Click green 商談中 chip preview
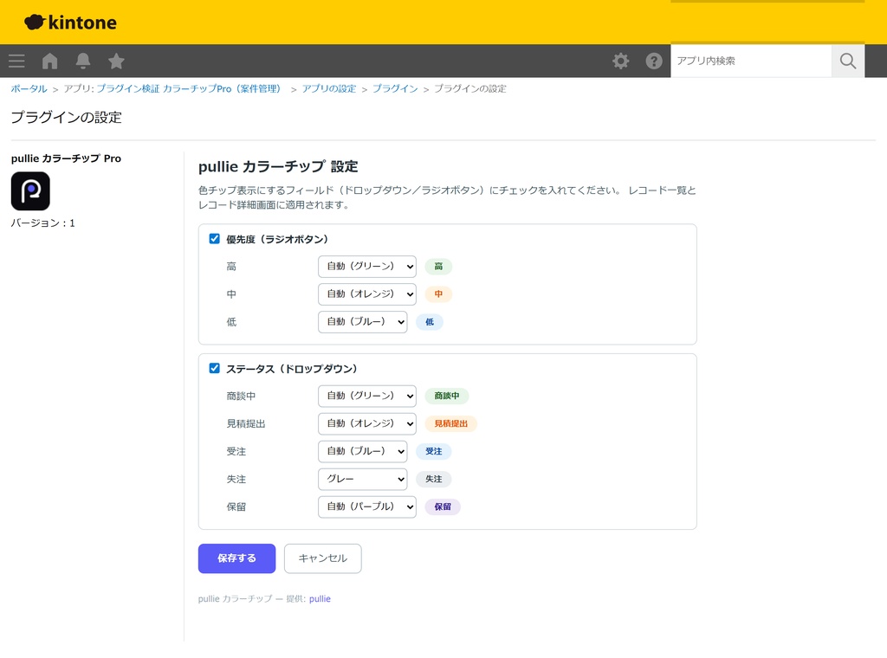Viewport: 887px width, 658px height. click(x=447, y=396)
